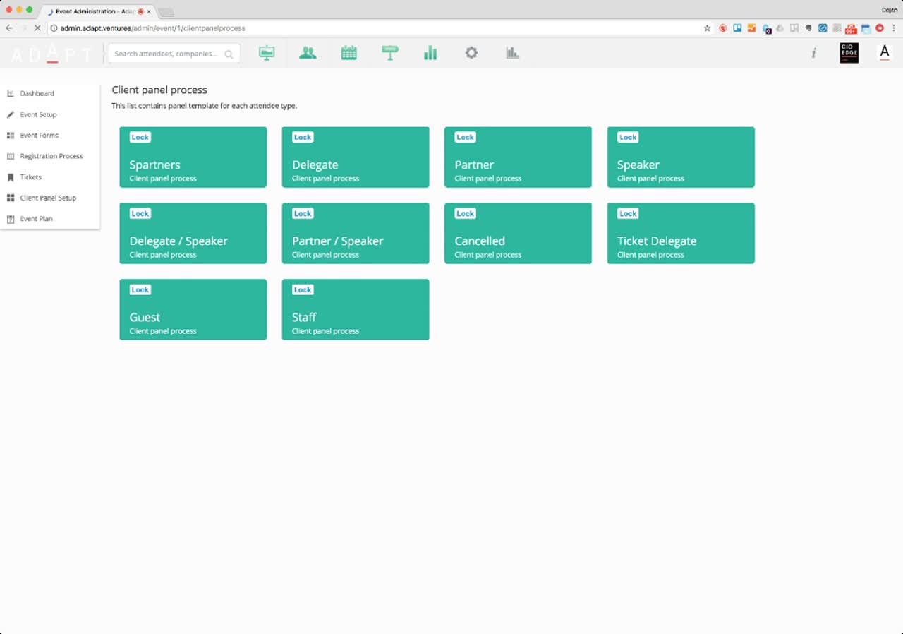Click the orange extension icon after Trello
The width and height of the screenshot is (903, 634).
pyautogui.click(x=752, y=28)
